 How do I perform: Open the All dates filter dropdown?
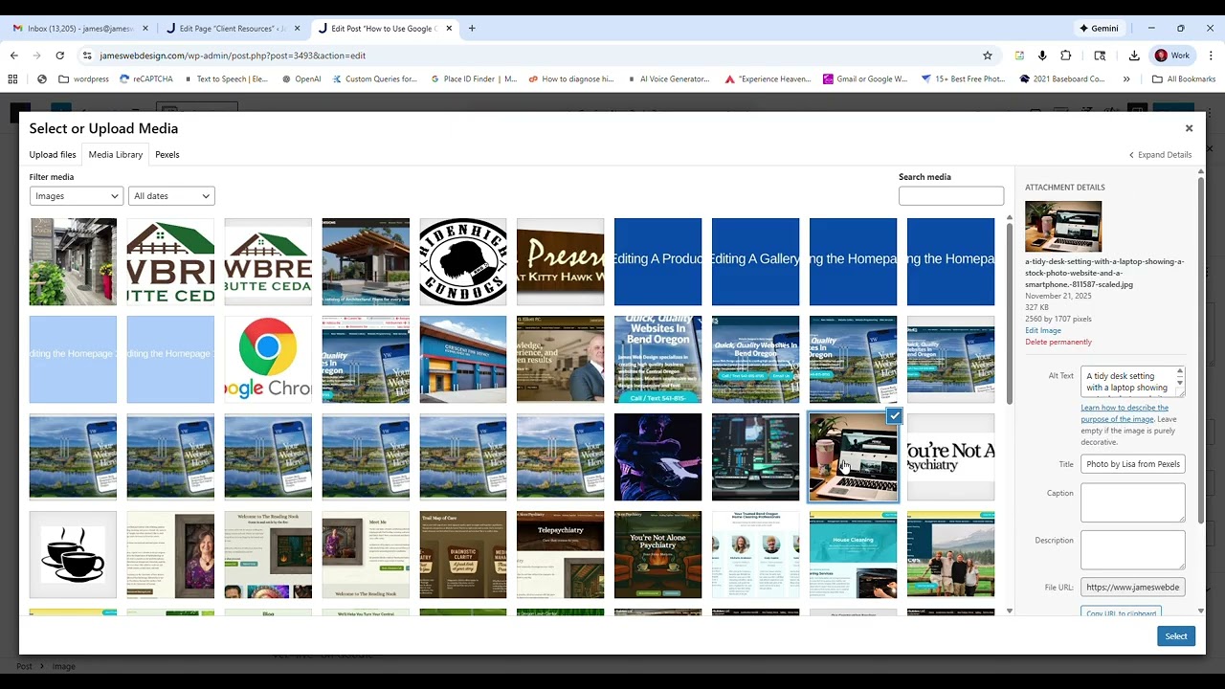171,196
